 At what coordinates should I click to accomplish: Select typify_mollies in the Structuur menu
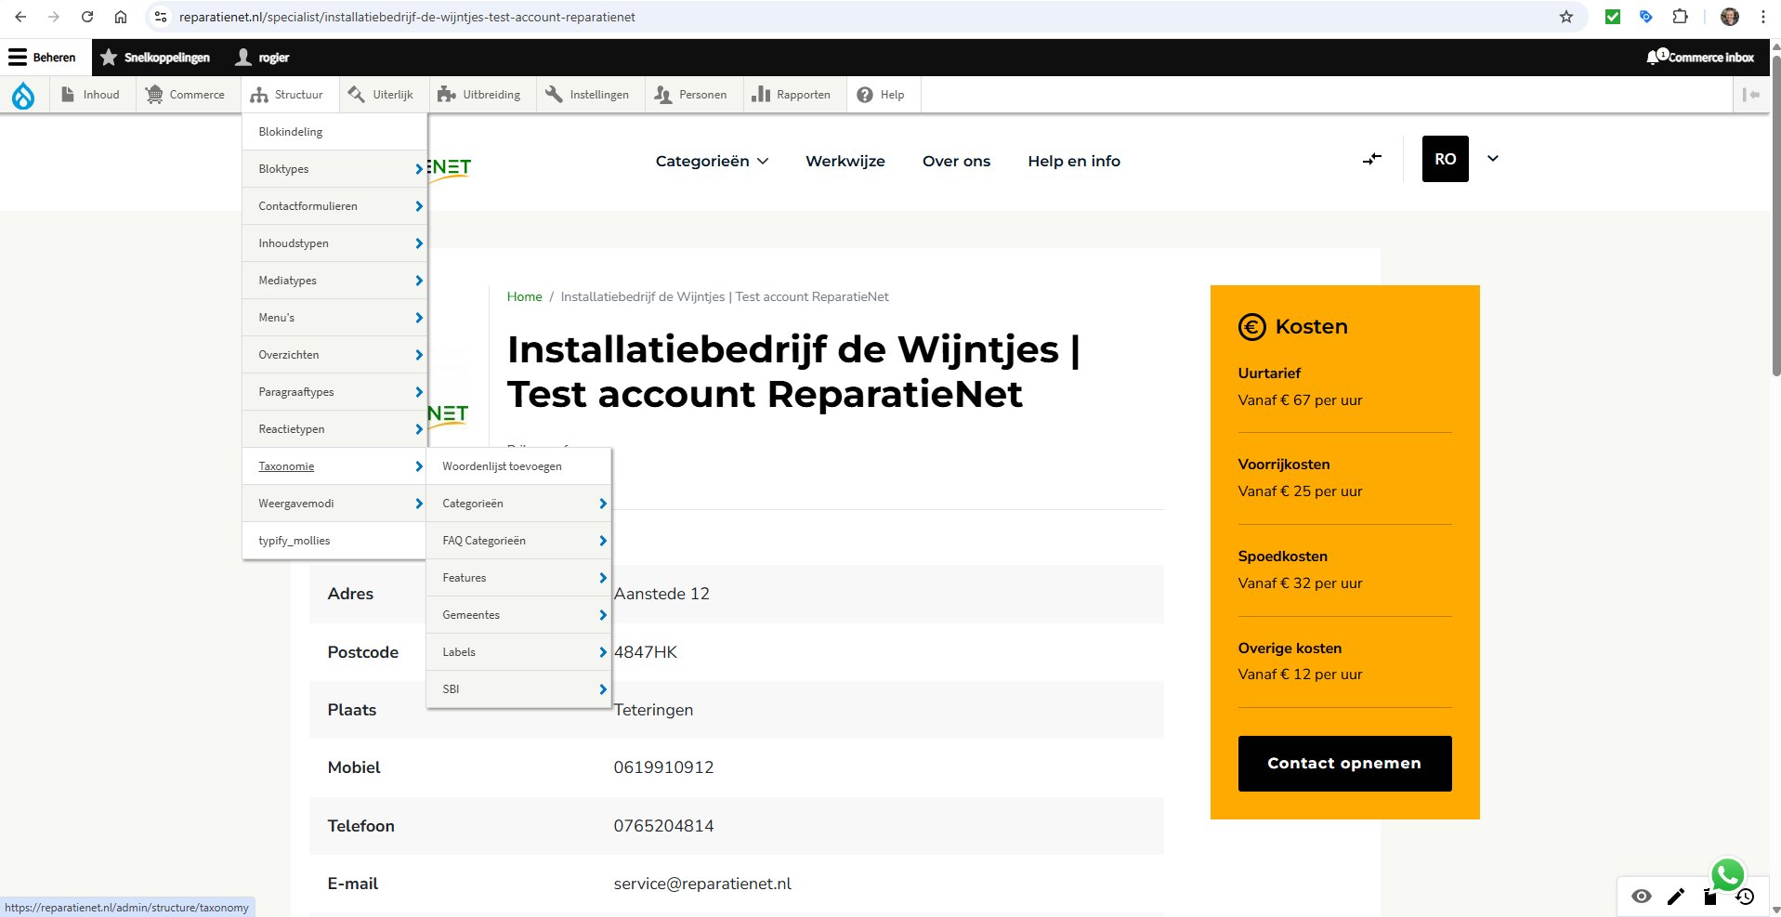(334, 541)
